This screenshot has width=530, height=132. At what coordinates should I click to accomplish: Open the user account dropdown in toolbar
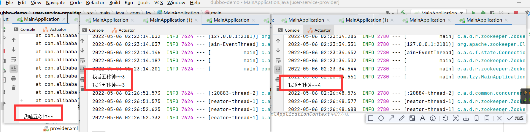click(x=390, y=13)
